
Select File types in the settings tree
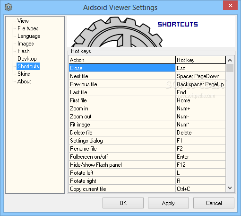point(28,28)
